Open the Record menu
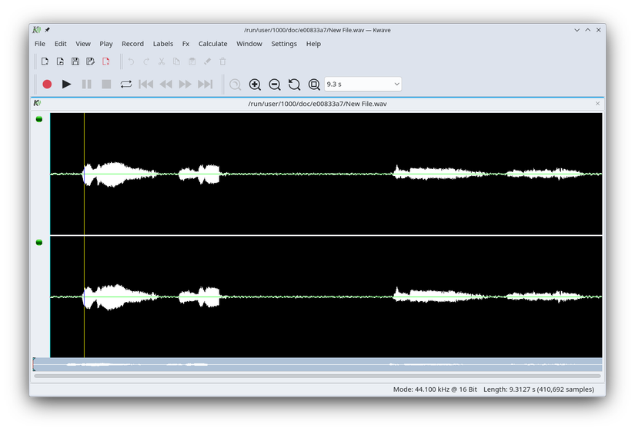 [133, 44]
